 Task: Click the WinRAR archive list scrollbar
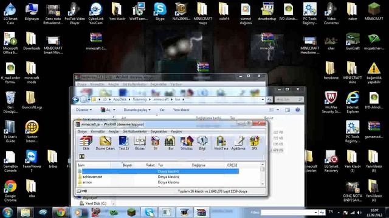263,174
